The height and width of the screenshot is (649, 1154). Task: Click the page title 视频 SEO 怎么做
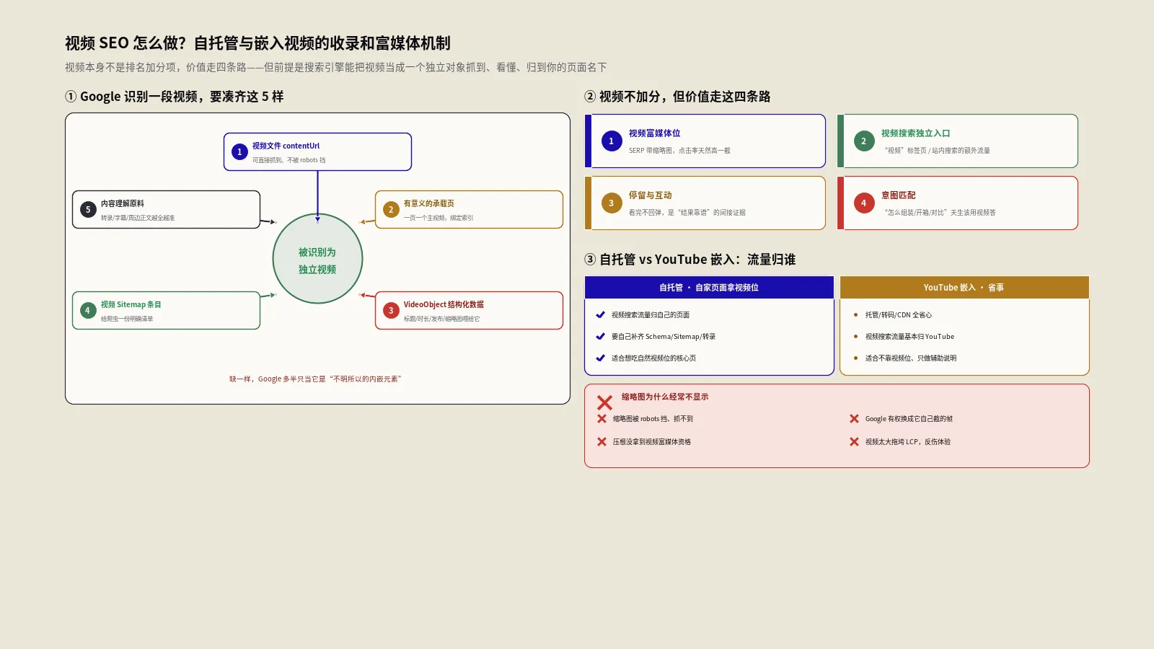[x=257, y=43]
